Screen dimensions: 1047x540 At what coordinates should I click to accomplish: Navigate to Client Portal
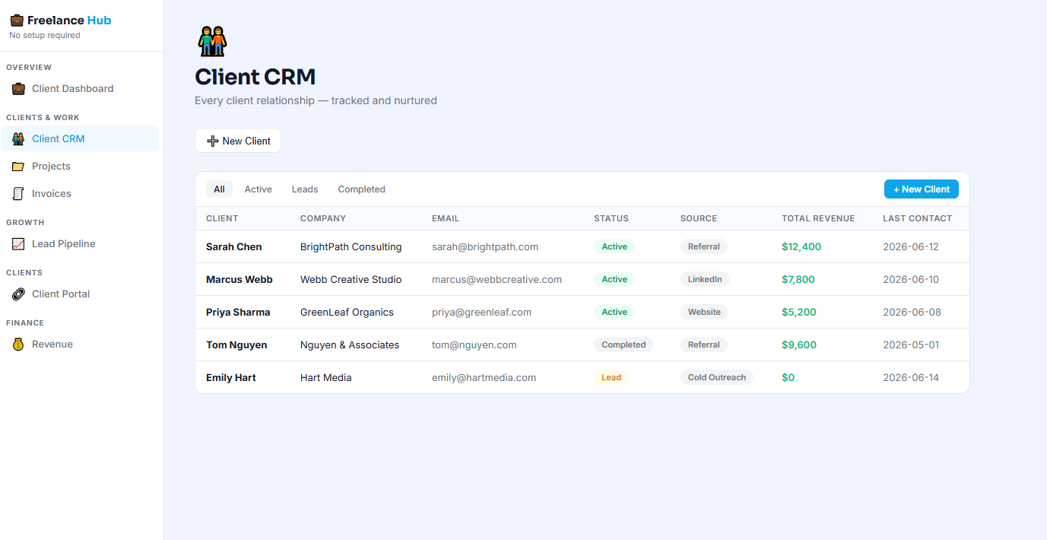(81, 294)
